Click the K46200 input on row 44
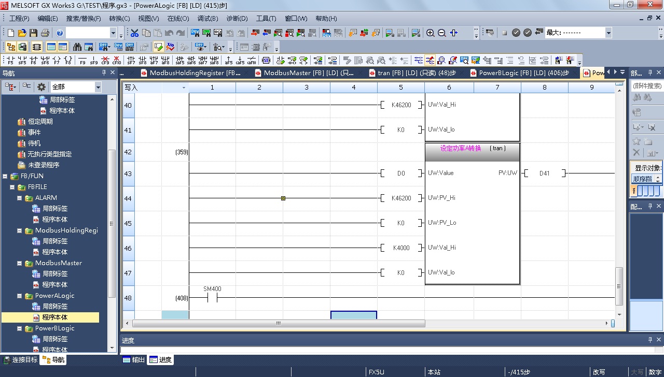664x377 pixels. pos(401,198)
